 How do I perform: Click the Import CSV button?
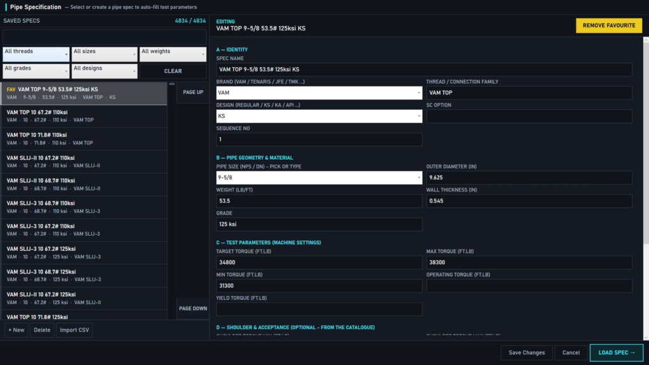point(74,330)
